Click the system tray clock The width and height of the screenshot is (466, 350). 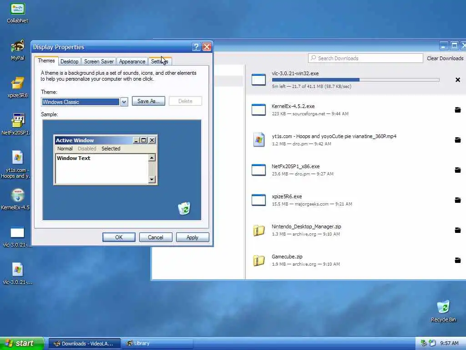coord(449,344)
